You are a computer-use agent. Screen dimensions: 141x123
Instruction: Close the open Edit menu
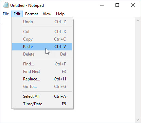point(17,14)
